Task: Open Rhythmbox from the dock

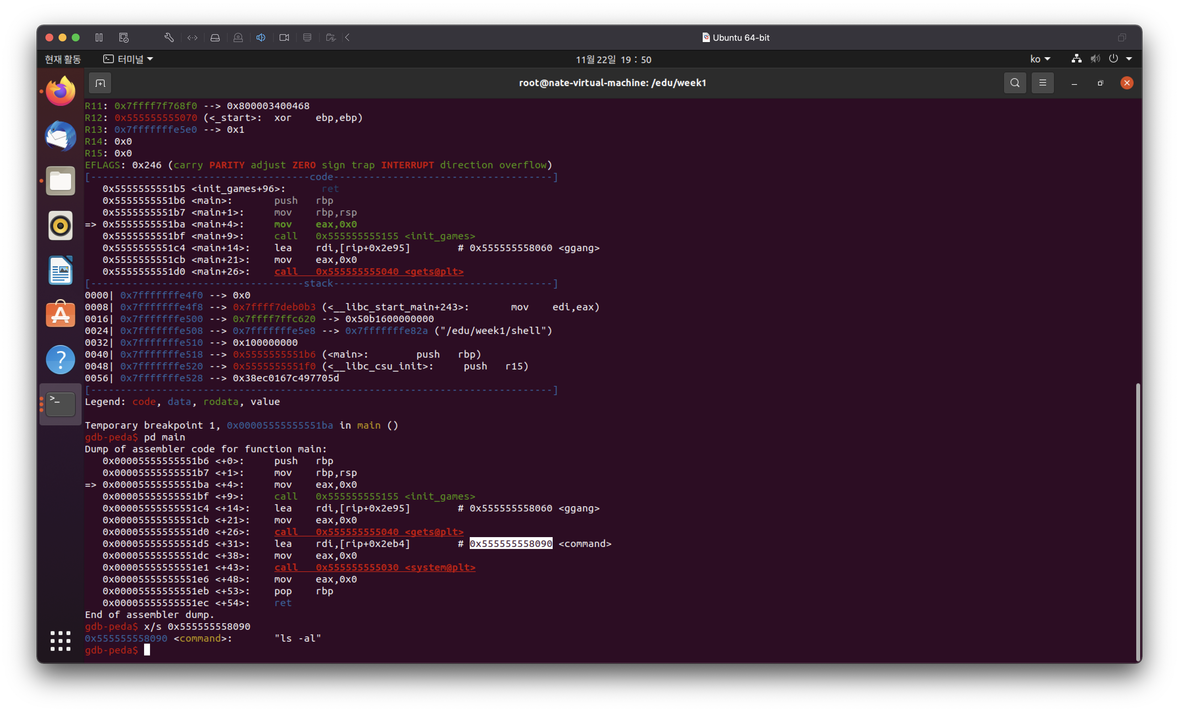Action: click(60, 225)
